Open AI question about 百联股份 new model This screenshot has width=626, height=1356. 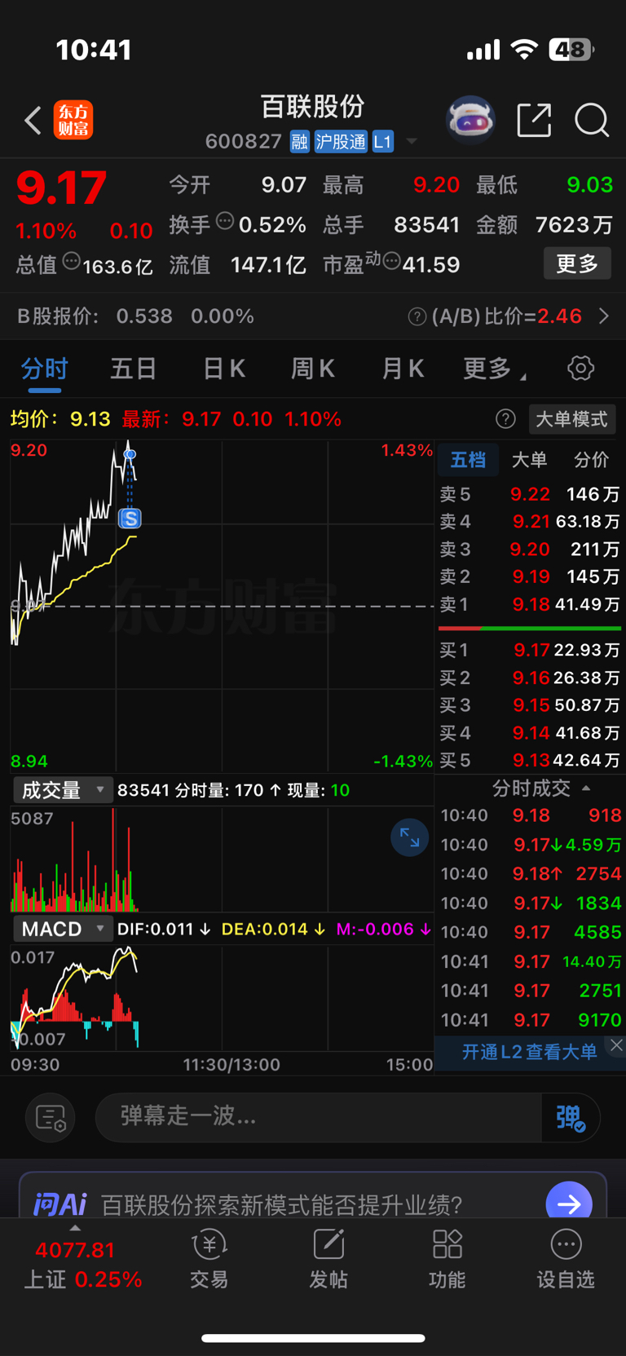coord(282,1204)
